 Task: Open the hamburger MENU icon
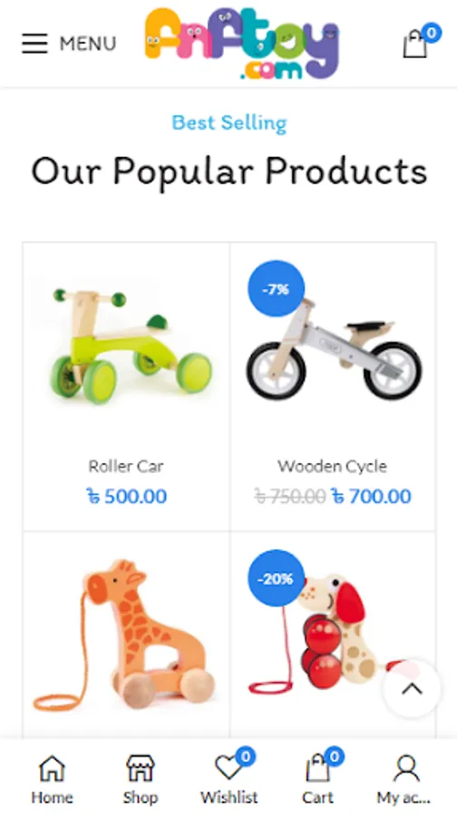[34, 44]
